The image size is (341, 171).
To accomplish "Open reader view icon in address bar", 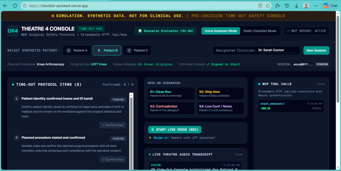I will [260, 6].
